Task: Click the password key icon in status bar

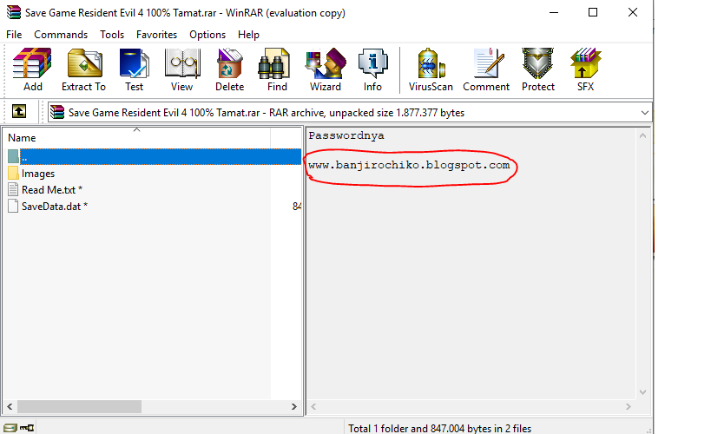Action: 27,428
